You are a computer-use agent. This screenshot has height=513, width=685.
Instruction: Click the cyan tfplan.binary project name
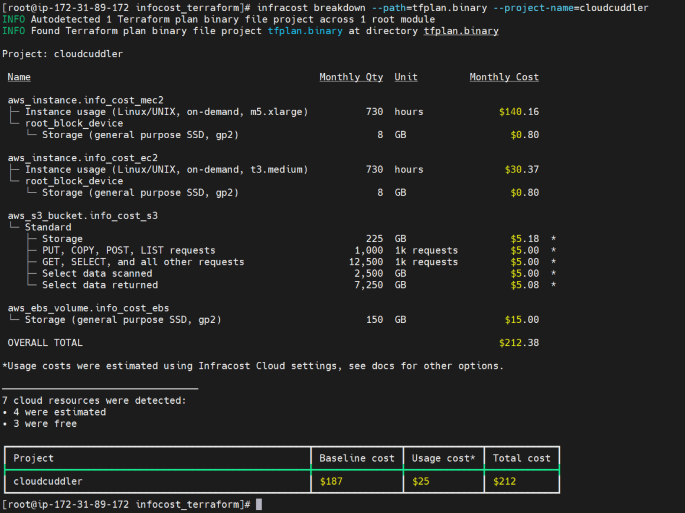[x=305, y=31]
